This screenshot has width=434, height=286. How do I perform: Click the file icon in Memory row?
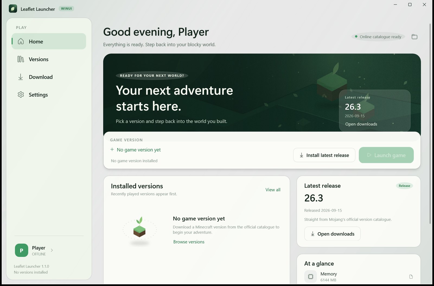(411, 276)
